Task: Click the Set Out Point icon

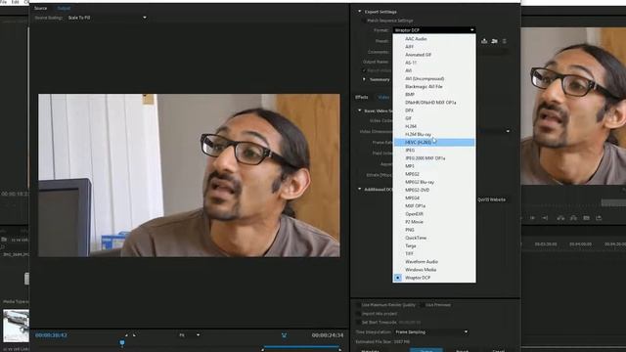Action: click(x=134, y=335)
